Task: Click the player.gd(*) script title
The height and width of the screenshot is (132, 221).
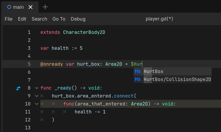Action: (159, 19)
